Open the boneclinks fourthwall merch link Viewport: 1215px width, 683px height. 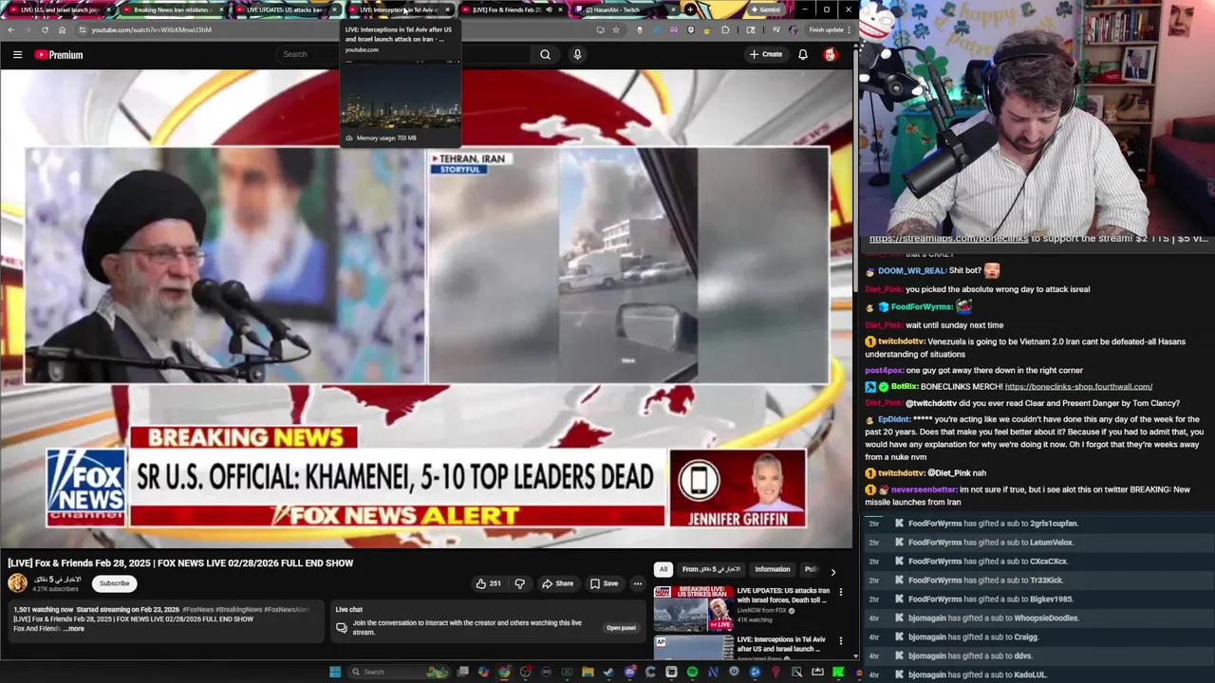[1078, 387]
